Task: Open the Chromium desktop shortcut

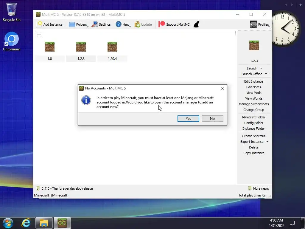Action: [x=12, y=41]
